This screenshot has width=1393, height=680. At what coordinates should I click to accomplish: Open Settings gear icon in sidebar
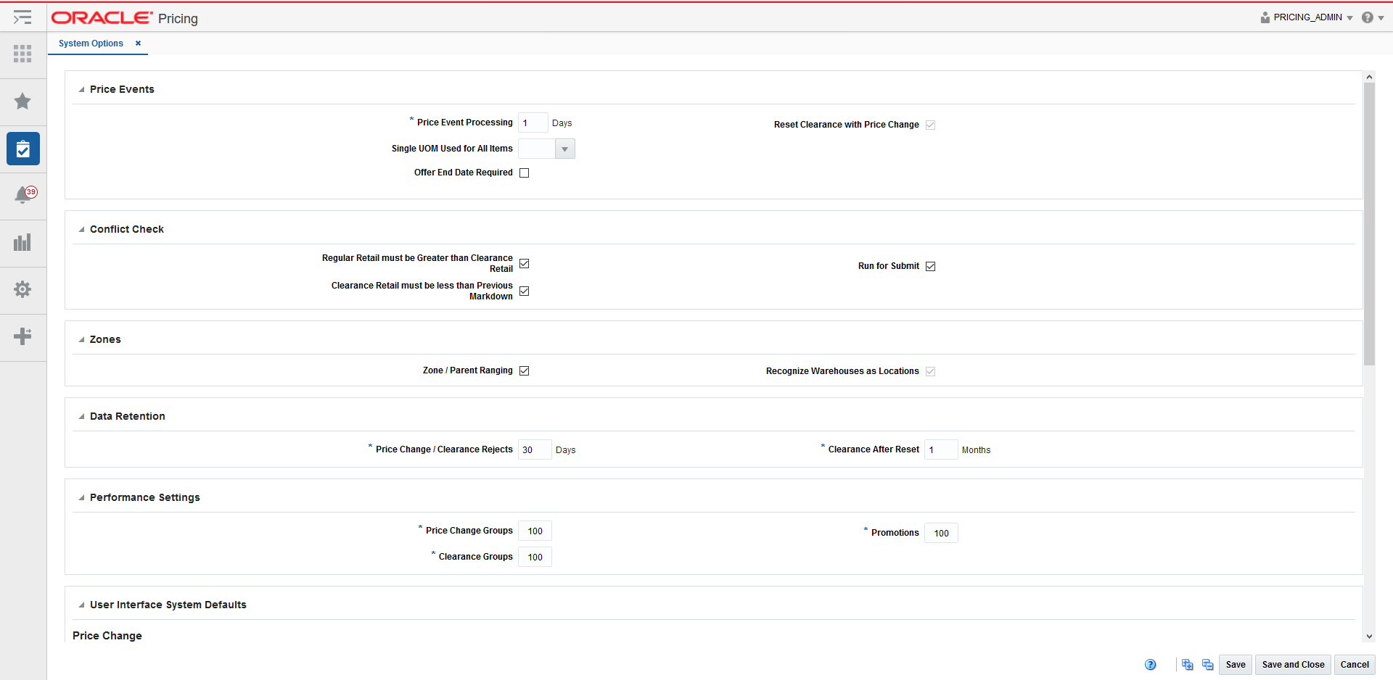coord(22,289)
